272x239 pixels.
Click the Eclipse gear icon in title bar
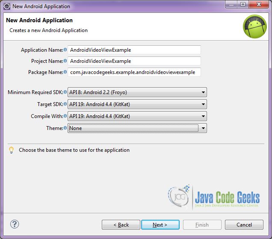pos(7,6)
